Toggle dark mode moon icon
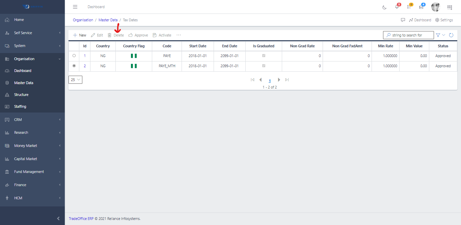Image resolution: width=461 pixels, height=225 pixels. (384, 7)
